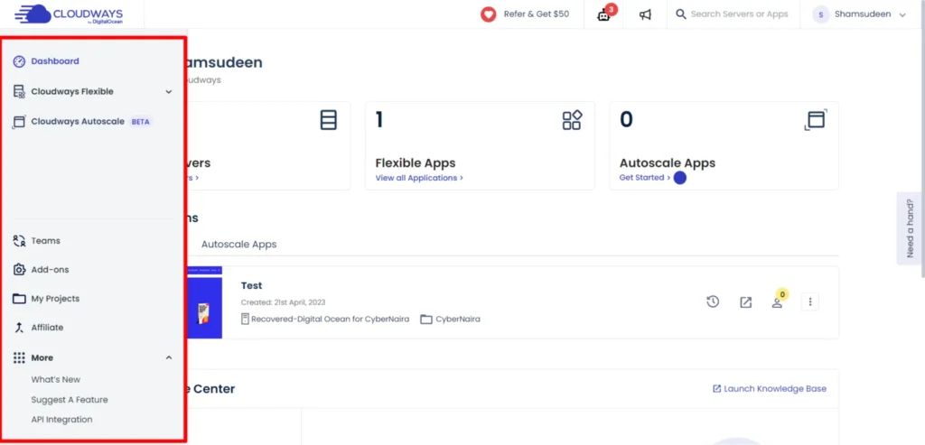Click the BETA badge next to Autoscale

click(x=140, y=122)
